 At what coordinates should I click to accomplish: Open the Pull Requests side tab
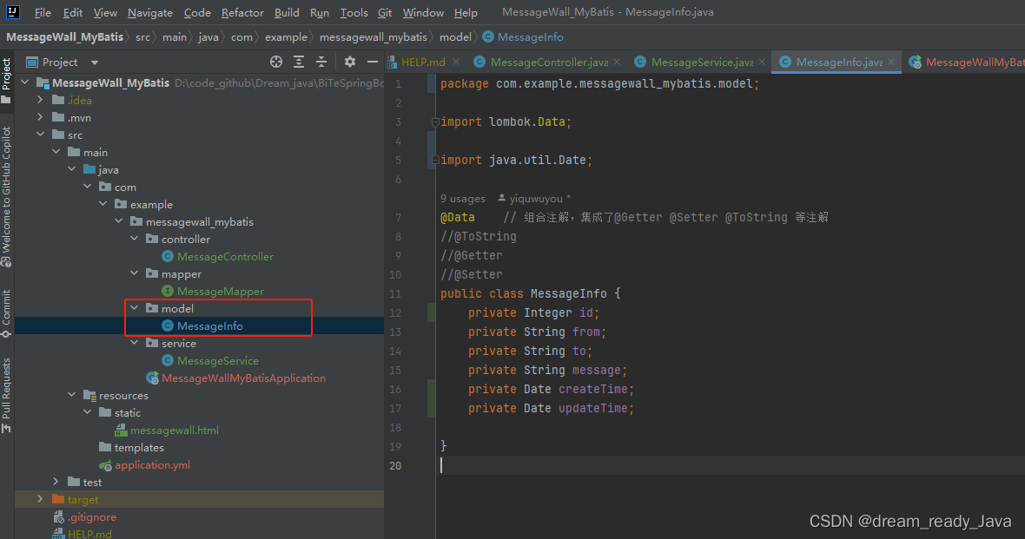[x=7, y=395]
